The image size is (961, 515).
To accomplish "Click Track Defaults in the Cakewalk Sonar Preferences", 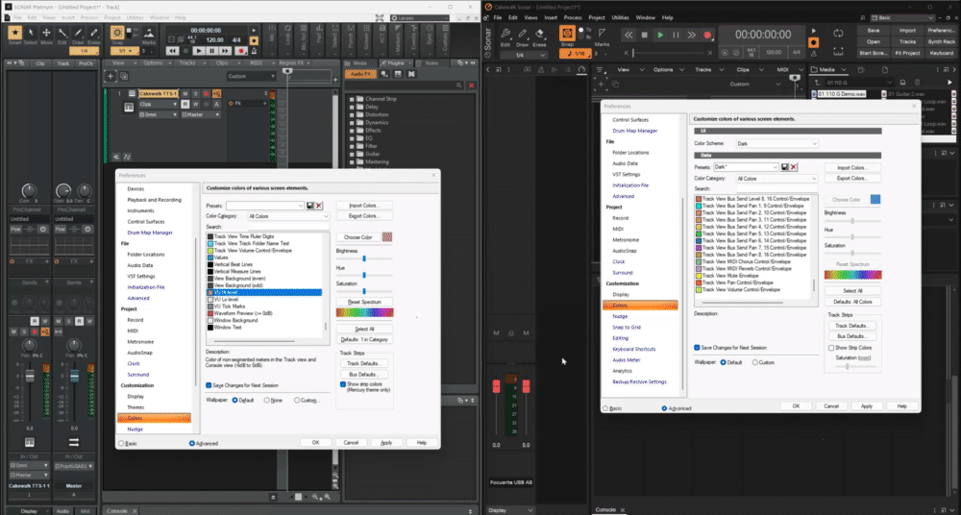I will [851, 326].
